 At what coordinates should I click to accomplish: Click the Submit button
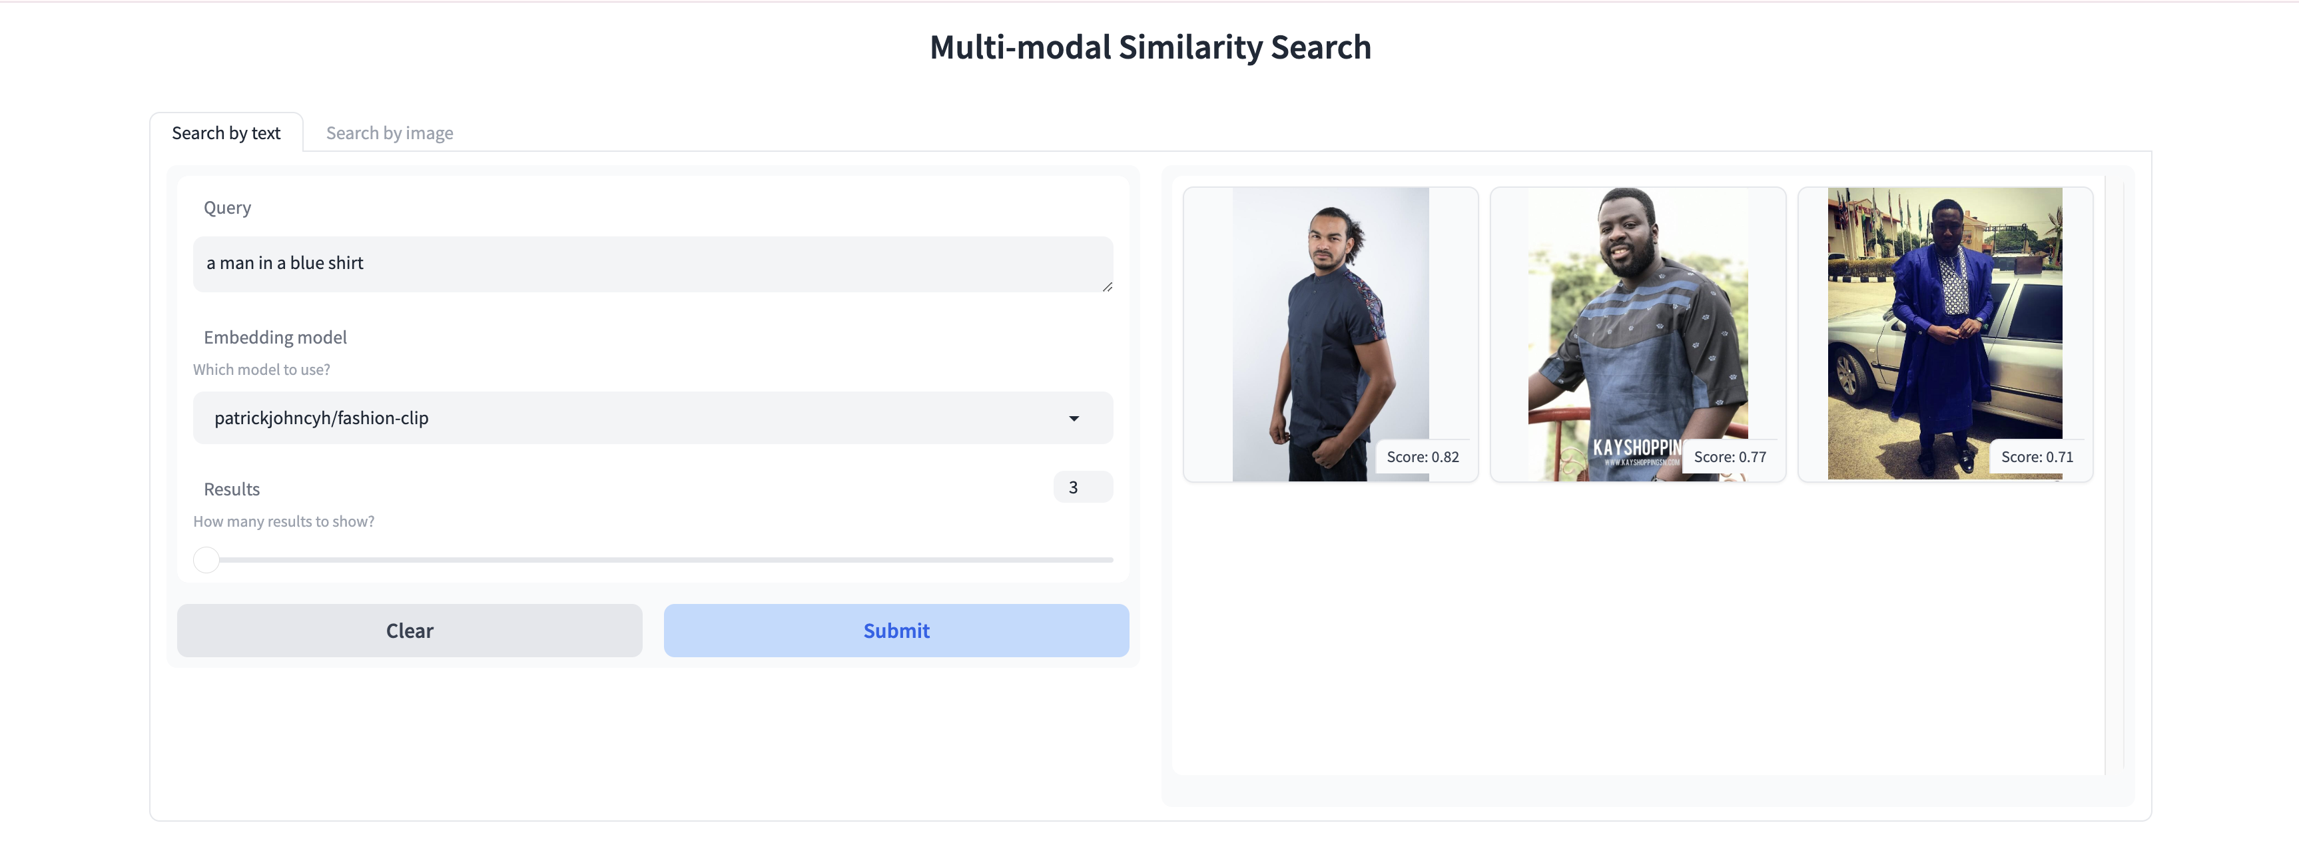[896, 629]
